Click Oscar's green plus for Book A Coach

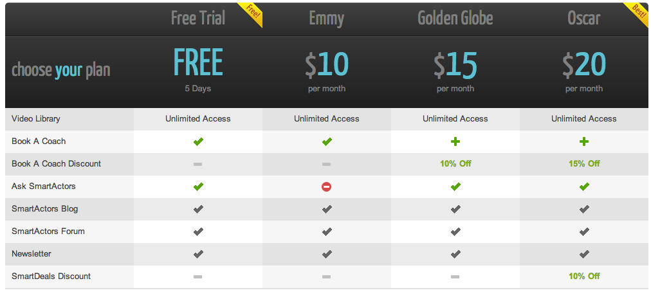pyautogui.click(x=584, y=141)
